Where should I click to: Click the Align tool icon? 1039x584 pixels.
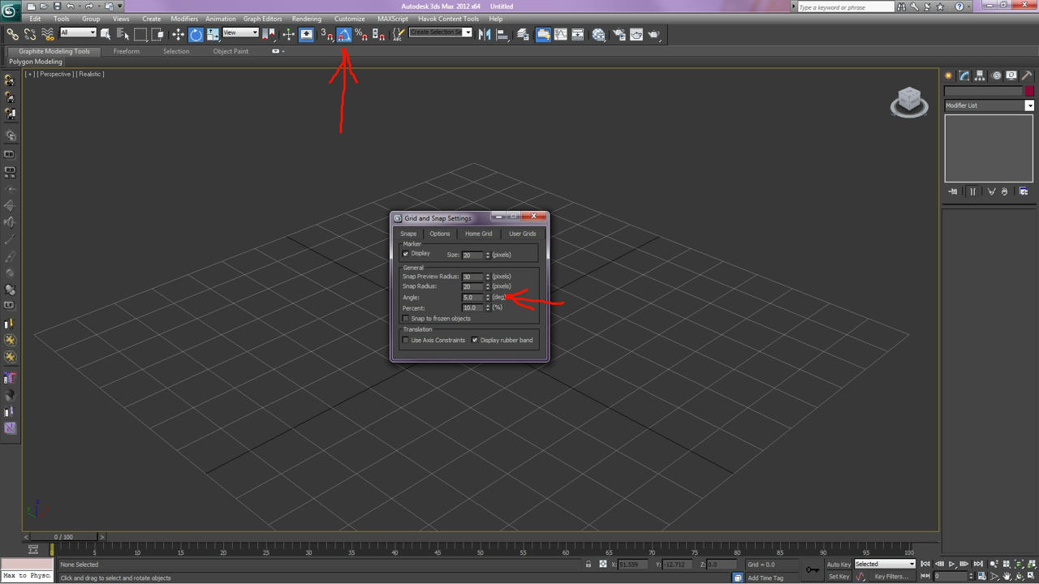pyautogui.click(x=502, y=34)
